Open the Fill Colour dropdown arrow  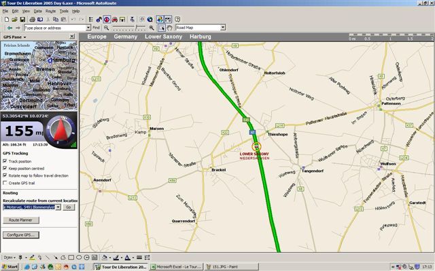click(110, 257)
